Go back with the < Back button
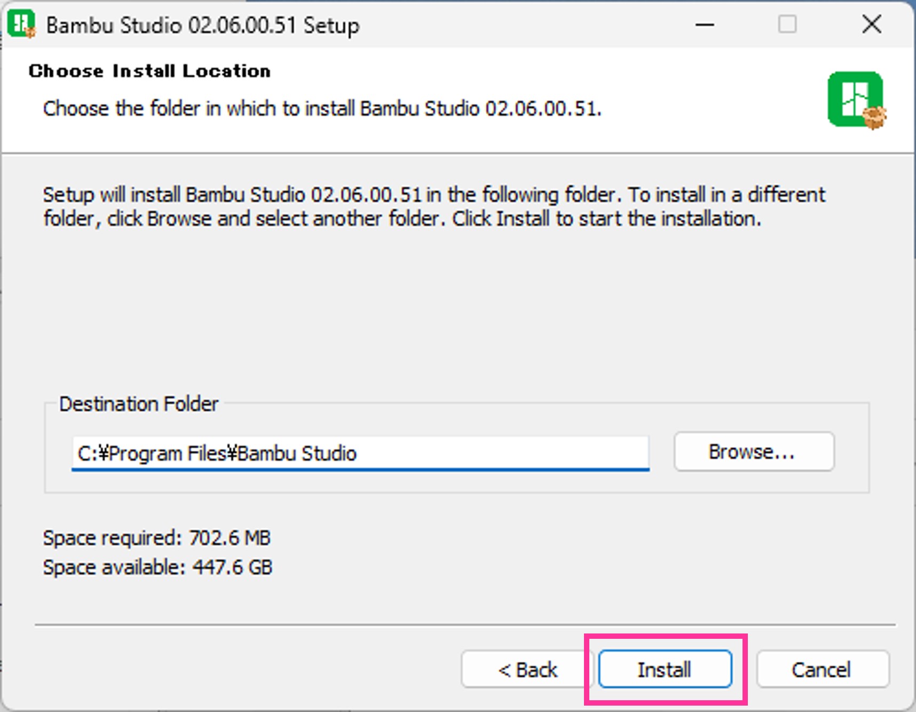916x712 pixels. (x=527, y=669)
